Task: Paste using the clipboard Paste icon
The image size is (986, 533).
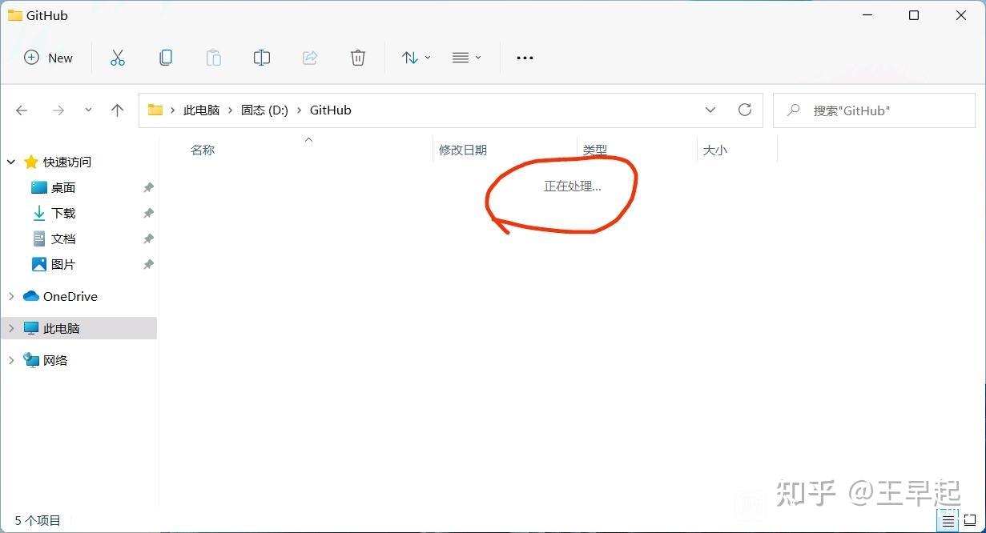Action: tap(213, 57)
